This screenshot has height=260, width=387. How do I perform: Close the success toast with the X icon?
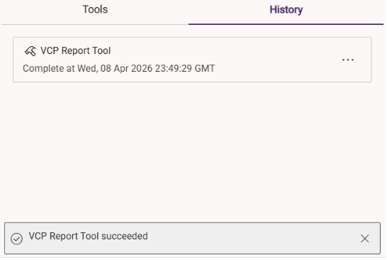364,239
